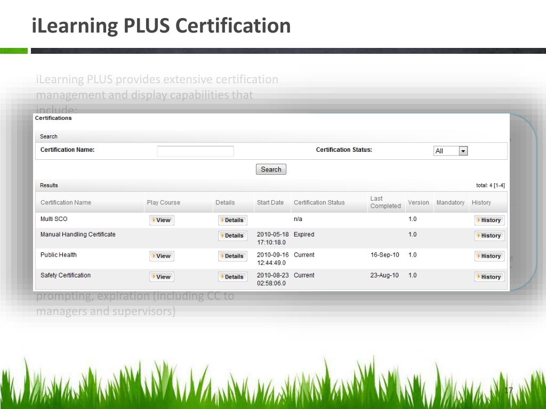The image size is (546, 409).
Task: View the Safety Certification course
Action: click(x=162, y=277)
